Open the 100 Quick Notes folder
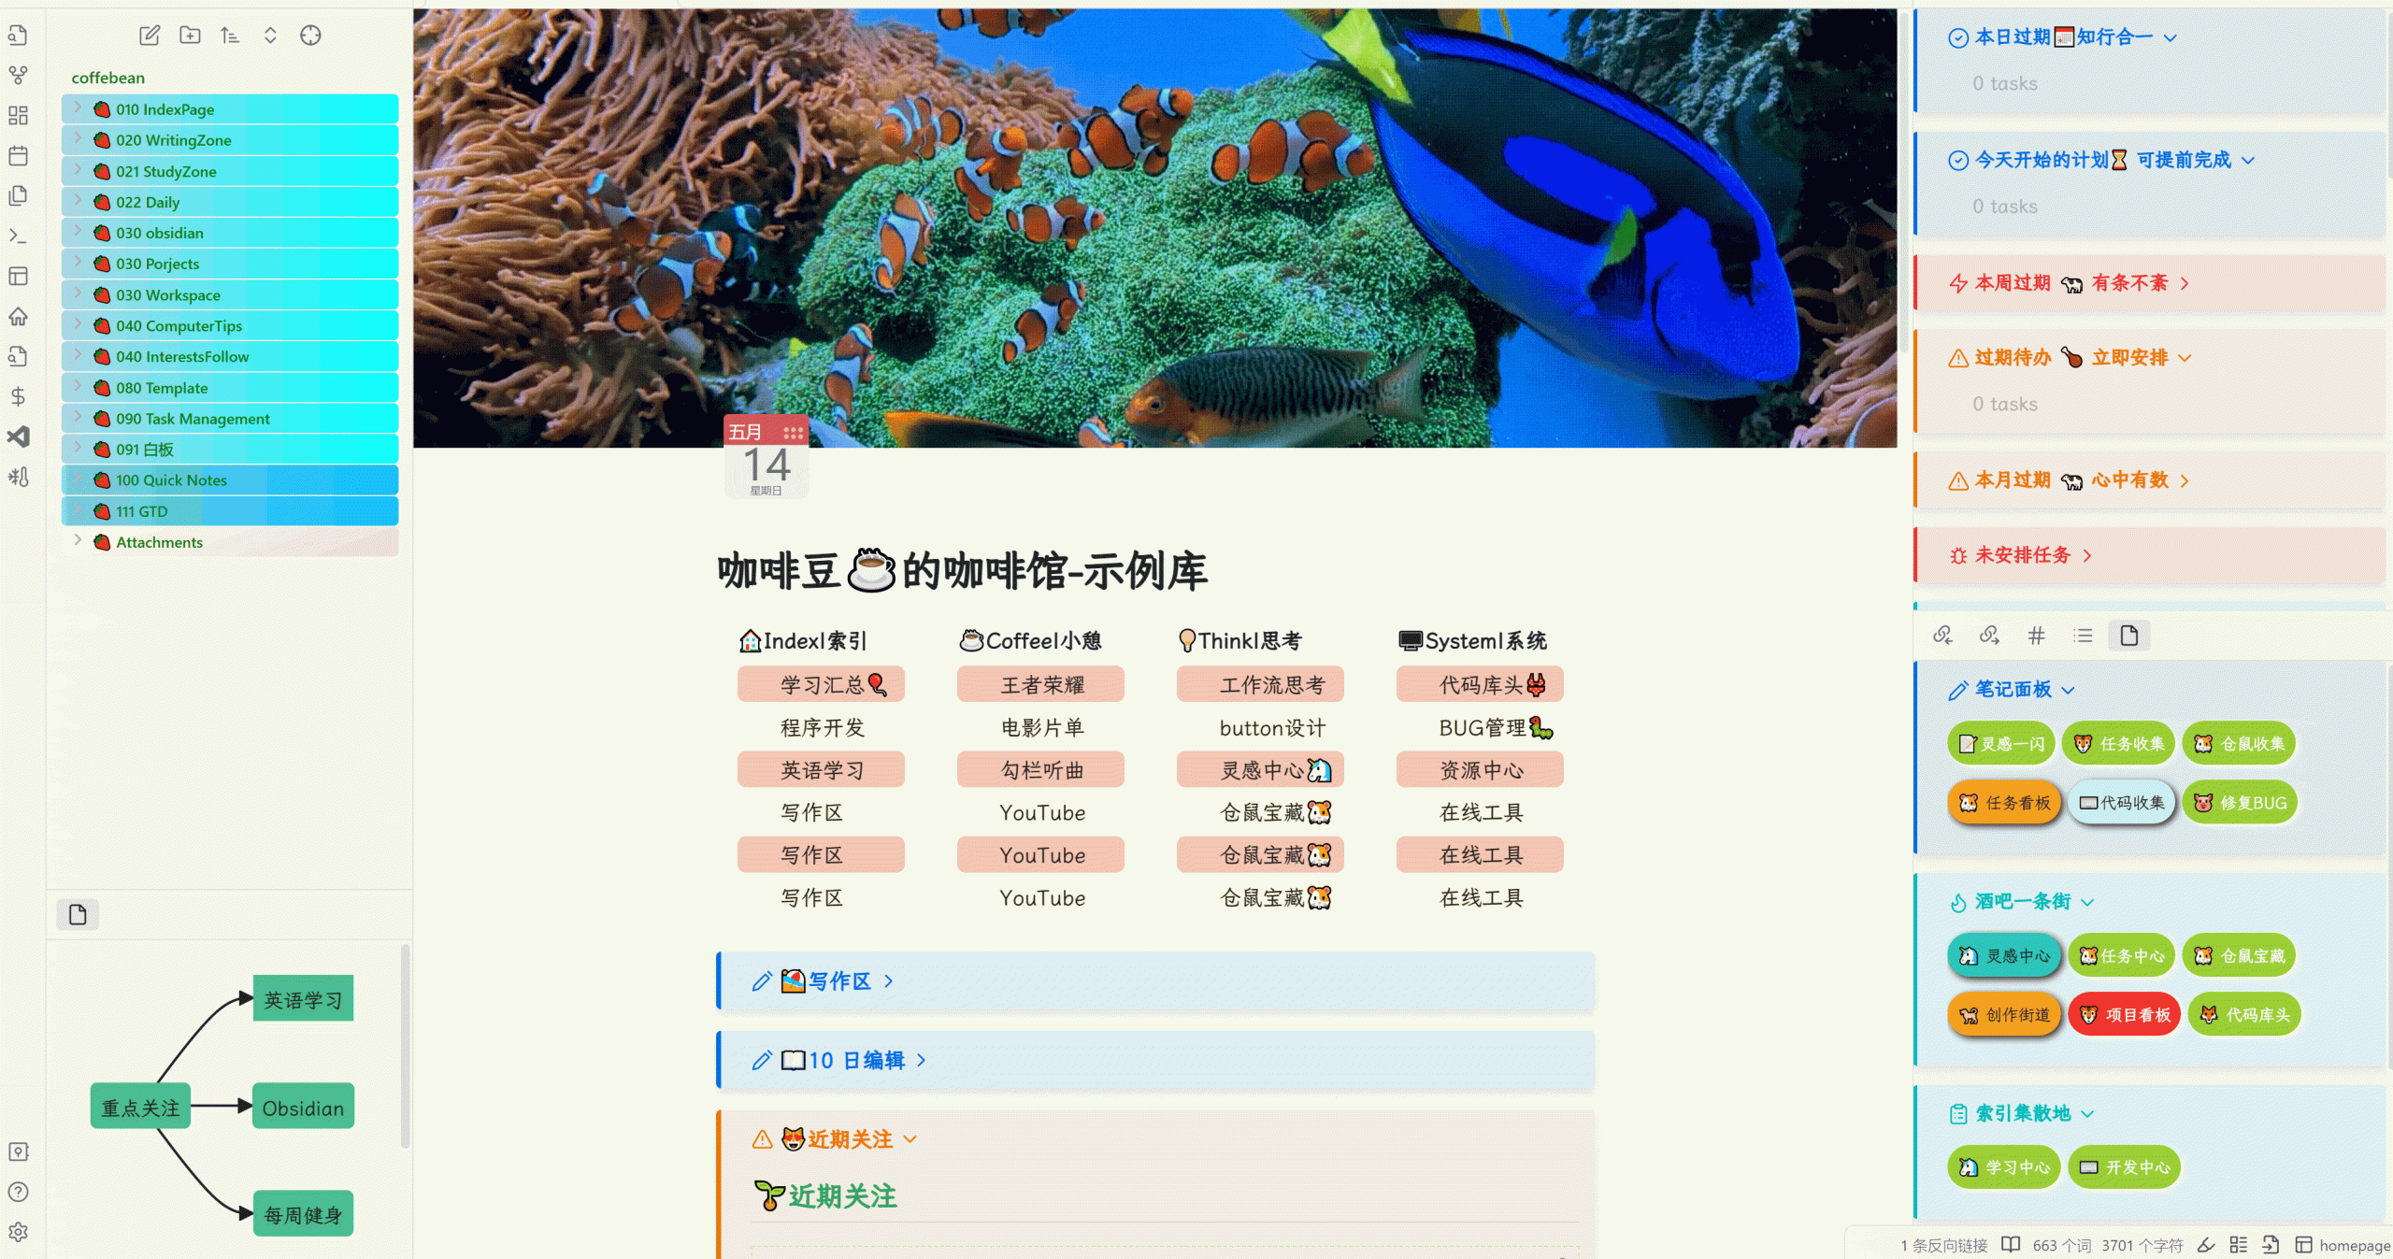Image resolution: width=2393 pixels, height=1259 pixels. coord(230,480)
